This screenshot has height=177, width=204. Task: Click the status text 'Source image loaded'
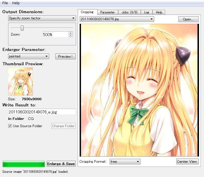35,171
